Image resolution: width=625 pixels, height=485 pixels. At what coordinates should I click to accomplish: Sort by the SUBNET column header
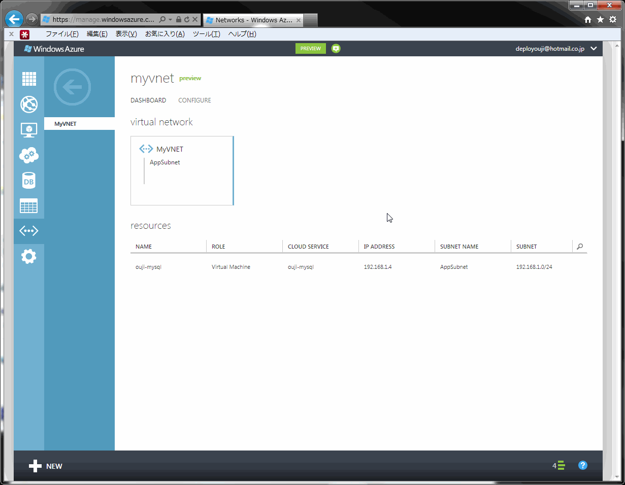(527, 247)
